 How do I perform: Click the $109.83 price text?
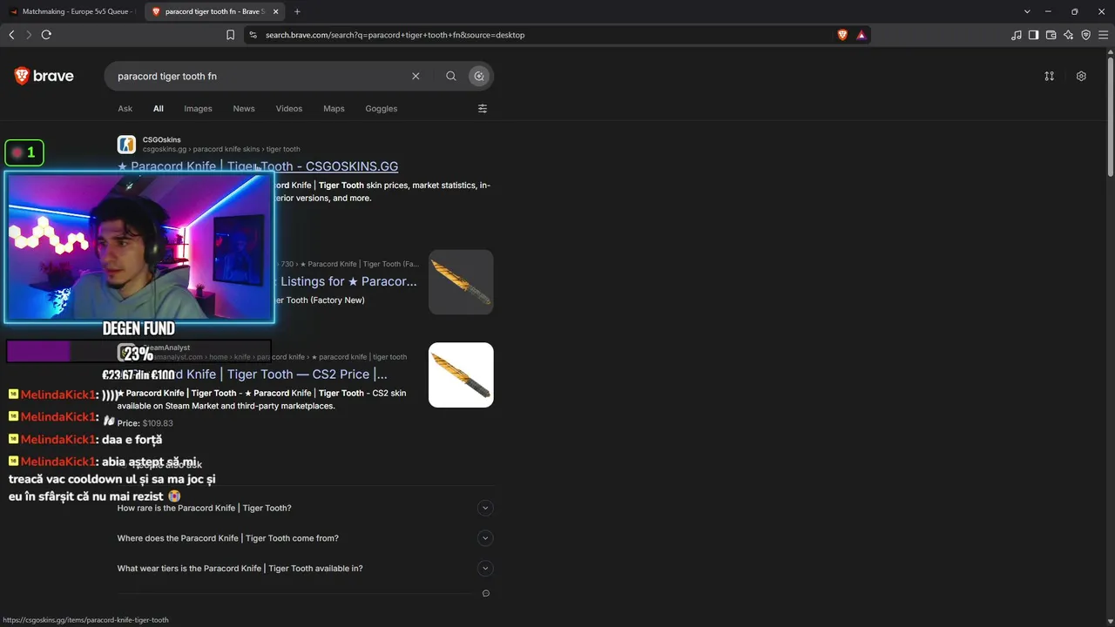[x=158, y=423]
